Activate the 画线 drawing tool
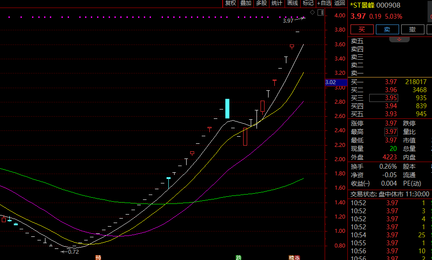Screen dimensions: 432x260 [x=293, y=4]
